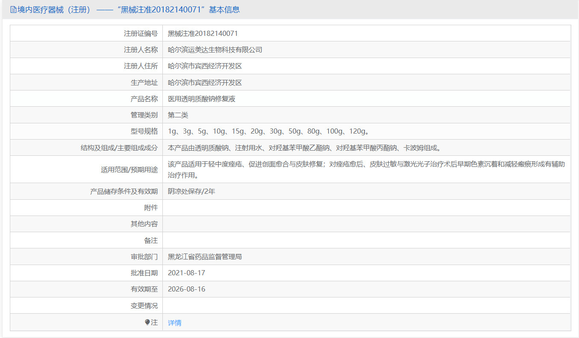This screenshot has height=338, width=579.
Task: Select the specification list starting with 1g、3g
Action: (x=269, y=131)
